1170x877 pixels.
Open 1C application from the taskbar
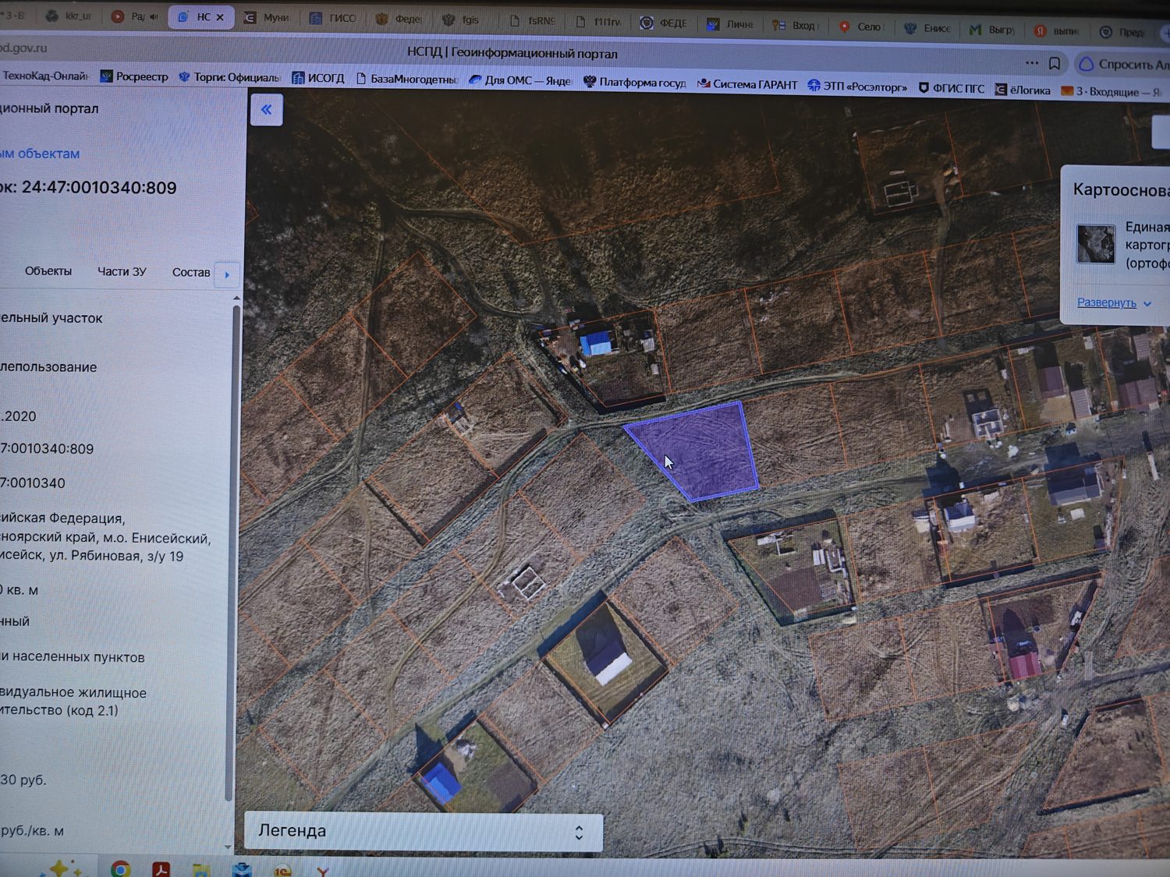tap(283, 870)
